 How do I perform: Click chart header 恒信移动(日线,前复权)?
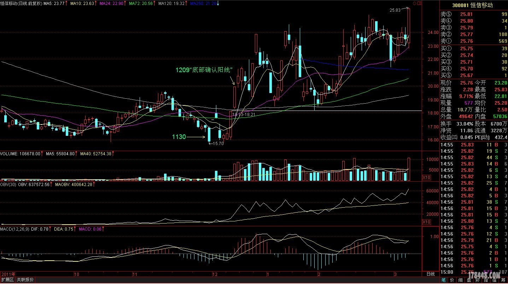22,3
